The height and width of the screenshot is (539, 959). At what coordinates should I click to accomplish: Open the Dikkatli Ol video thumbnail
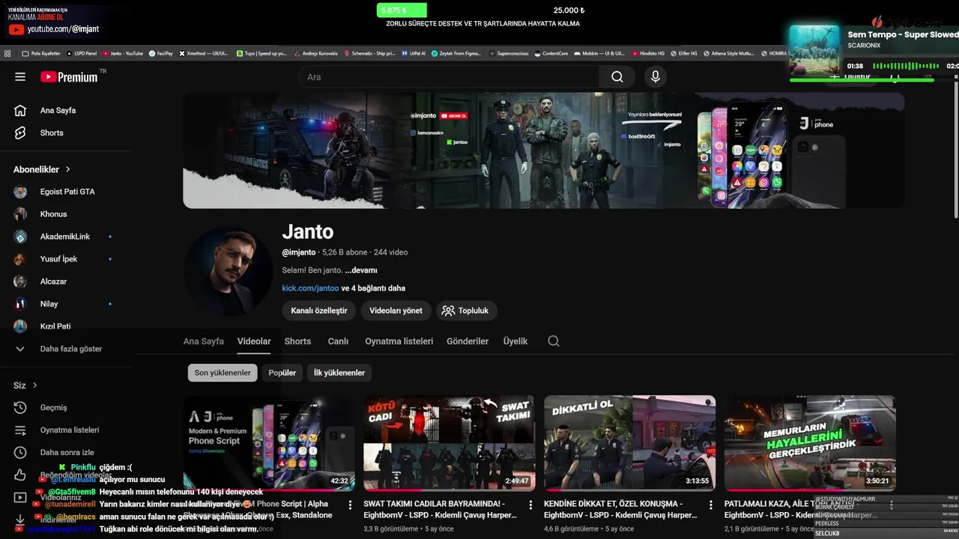click(x=630, y=443)
